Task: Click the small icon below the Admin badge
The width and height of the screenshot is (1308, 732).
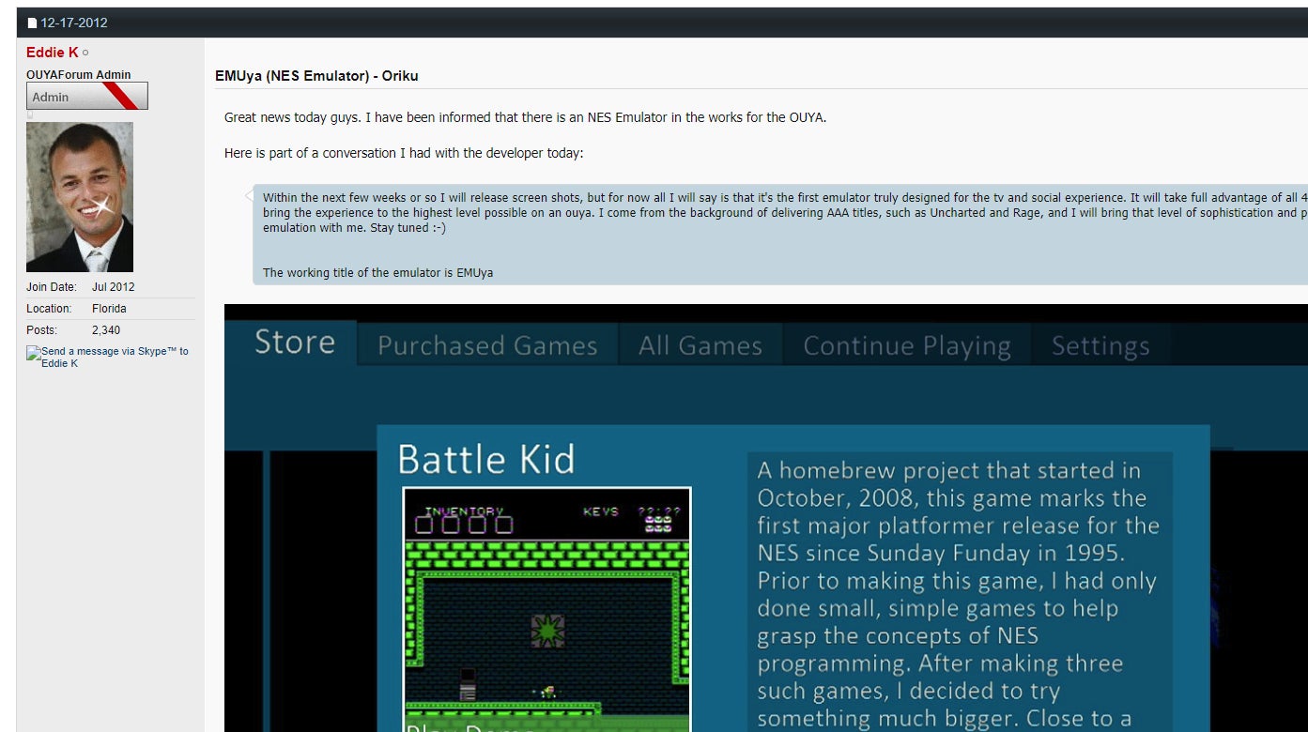Action: click(x=31, y=114)
